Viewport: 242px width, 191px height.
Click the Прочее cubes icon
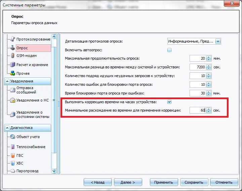pos(13,73)
